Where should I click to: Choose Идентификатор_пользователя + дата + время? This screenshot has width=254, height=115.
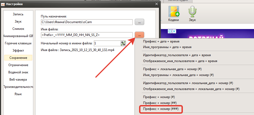[x=177, y=55]
